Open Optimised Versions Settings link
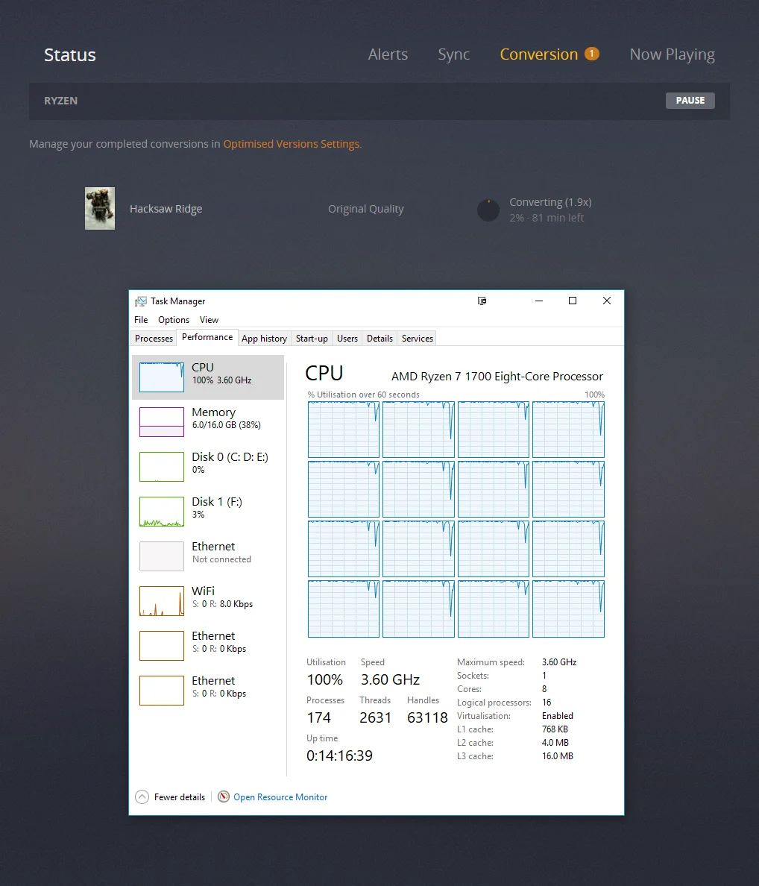Image resolution: width=759 pixels, height=886 pixels. 292,144
